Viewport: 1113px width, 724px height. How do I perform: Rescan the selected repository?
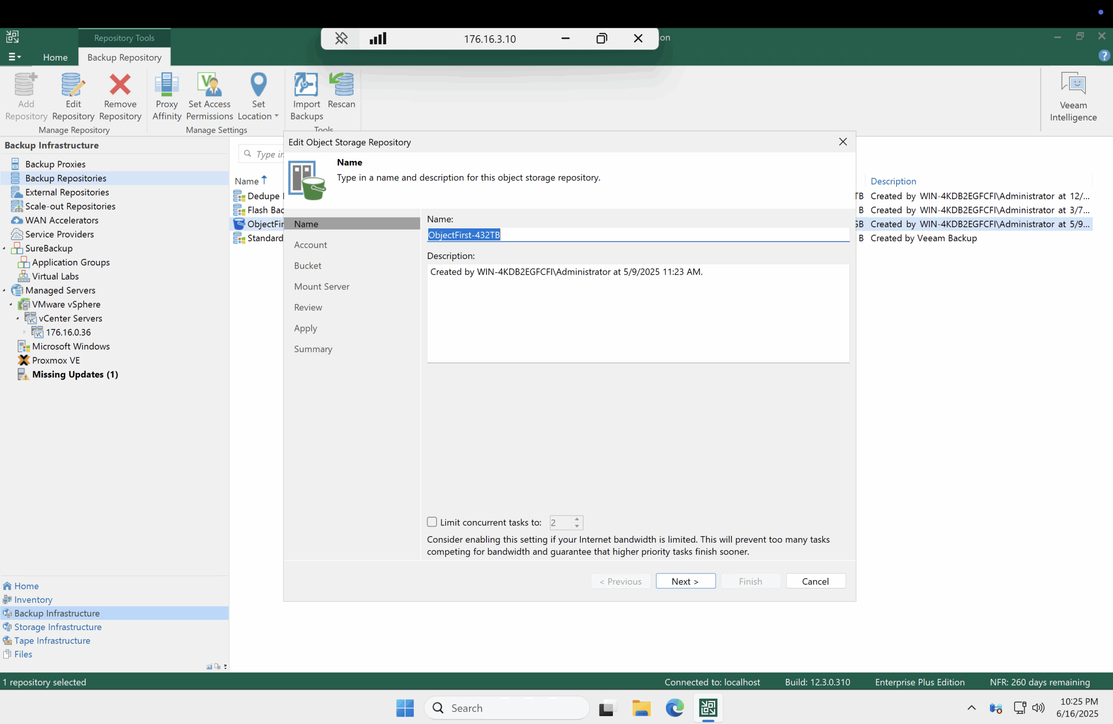pyautogui.click(x=341, y=91)
